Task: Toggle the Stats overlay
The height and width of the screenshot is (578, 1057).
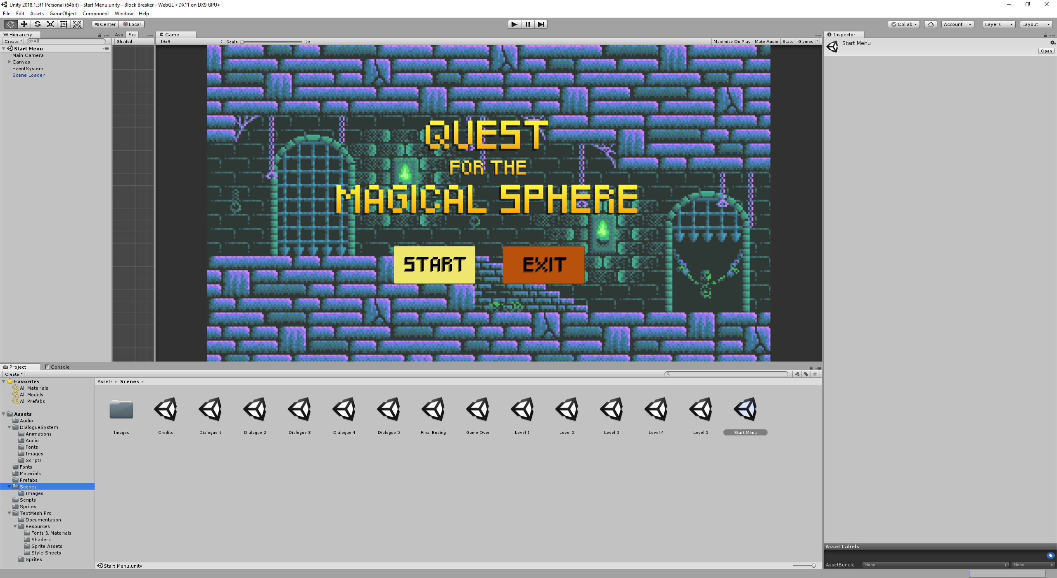Action: [787, 42]
